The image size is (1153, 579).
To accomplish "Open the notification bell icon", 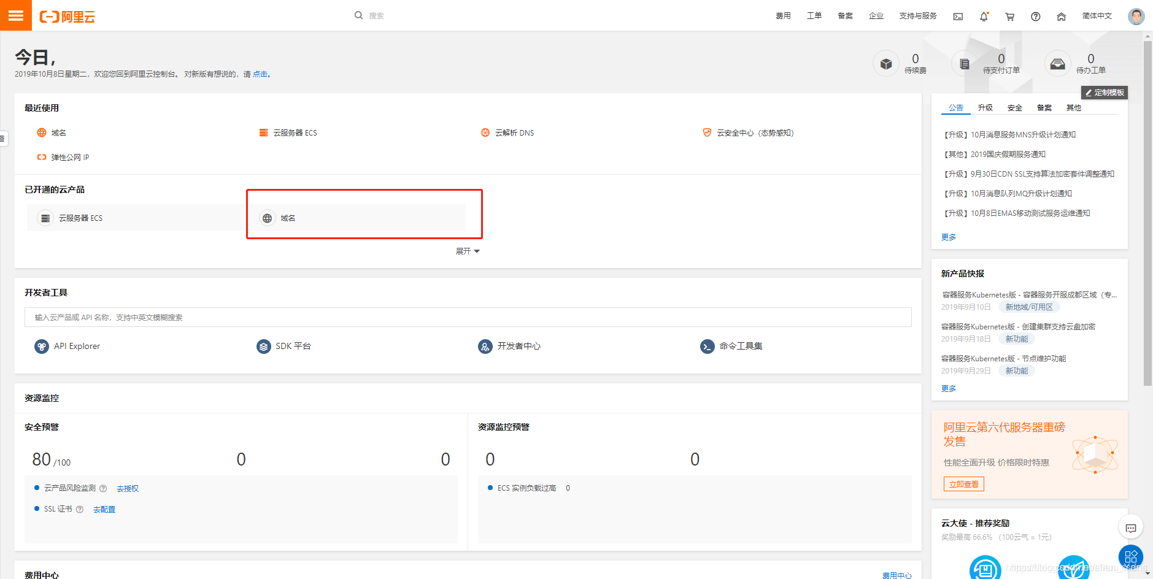I will [x=984, y=17].
